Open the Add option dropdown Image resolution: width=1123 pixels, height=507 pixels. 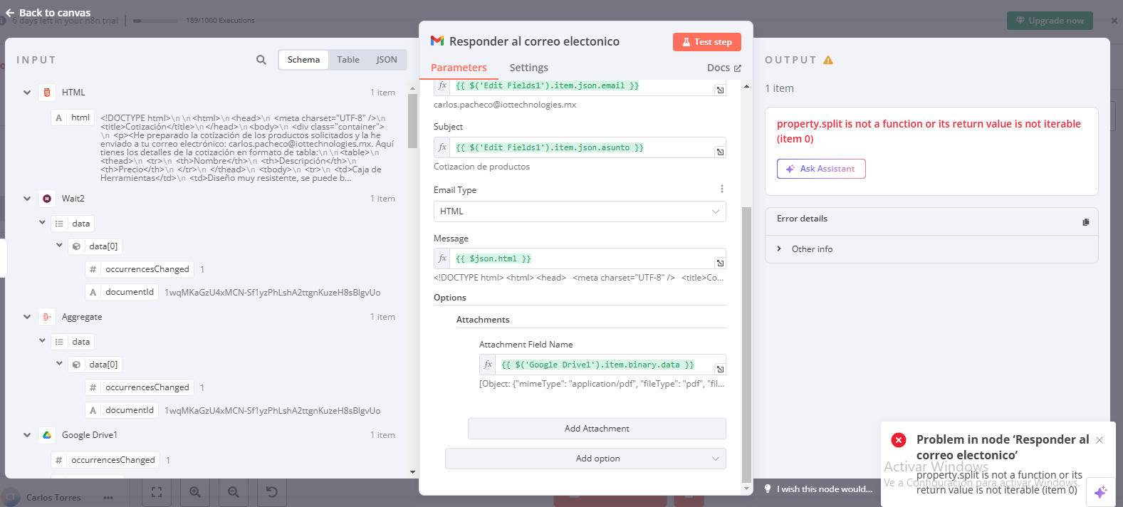(x=585, y=459)
